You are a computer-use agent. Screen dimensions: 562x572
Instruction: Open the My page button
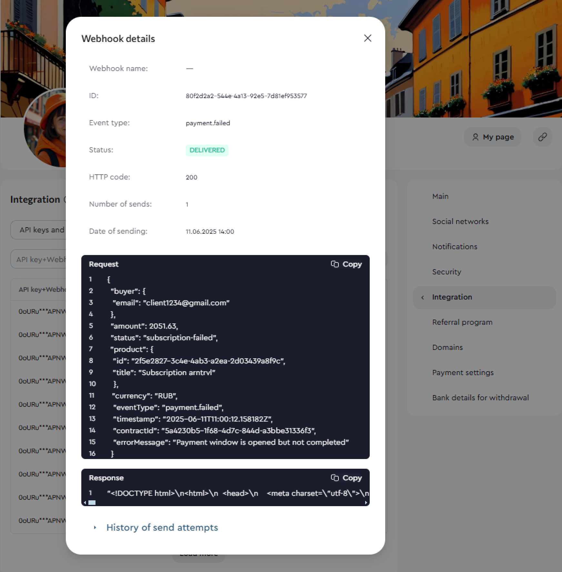(493, 137)
